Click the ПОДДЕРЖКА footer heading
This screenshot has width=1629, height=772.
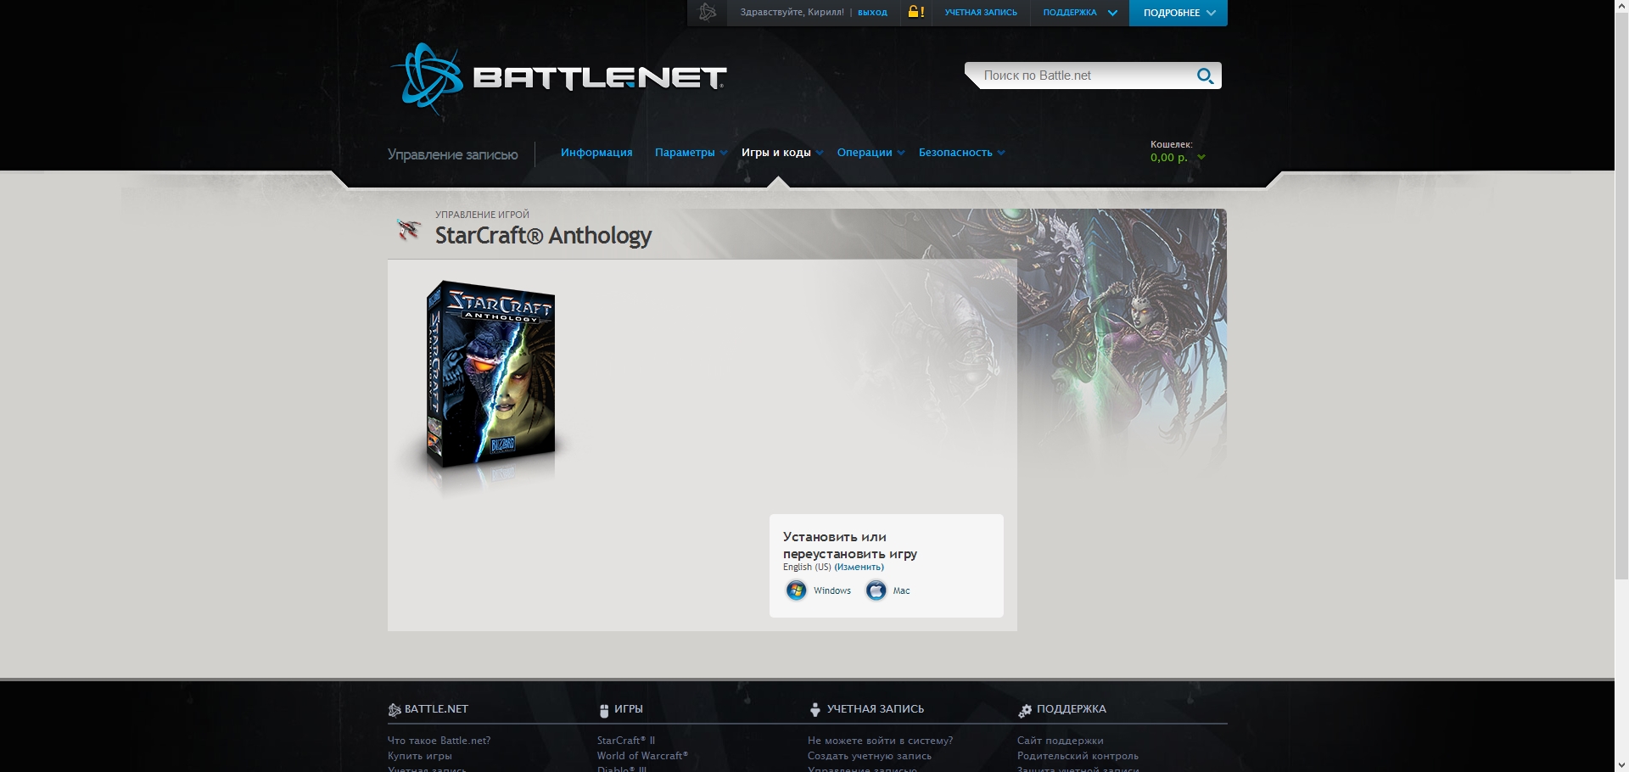(x=1071, y=709)
